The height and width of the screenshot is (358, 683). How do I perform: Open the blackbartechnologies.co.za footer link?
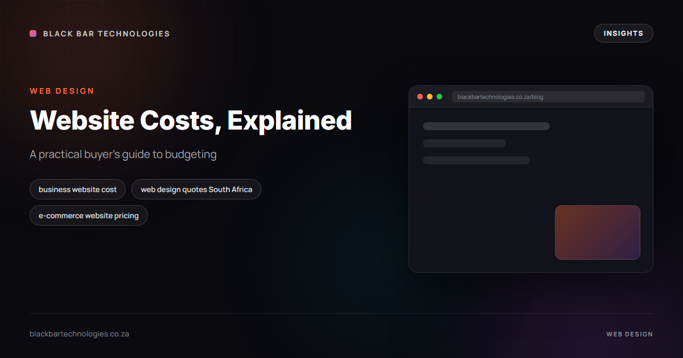pyautogui.click(x=79, y=334)
